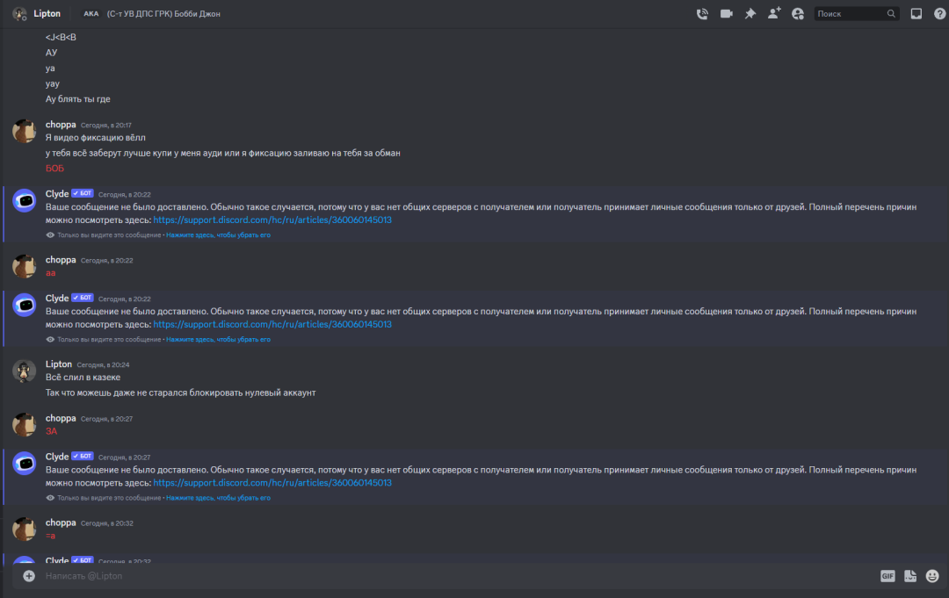Click Clyde's avatar on the 20:27 message

pyautogui.click(x=25, y=464)
